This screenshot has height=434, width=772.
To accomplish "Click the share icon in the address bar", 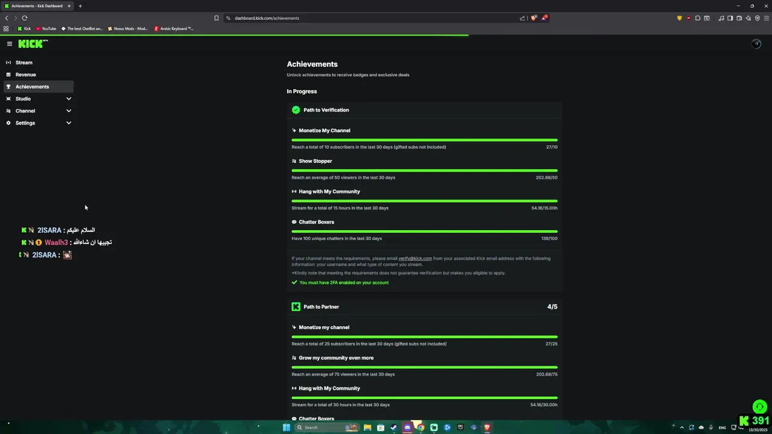I will pyautogui.click(x=522, y=18).
